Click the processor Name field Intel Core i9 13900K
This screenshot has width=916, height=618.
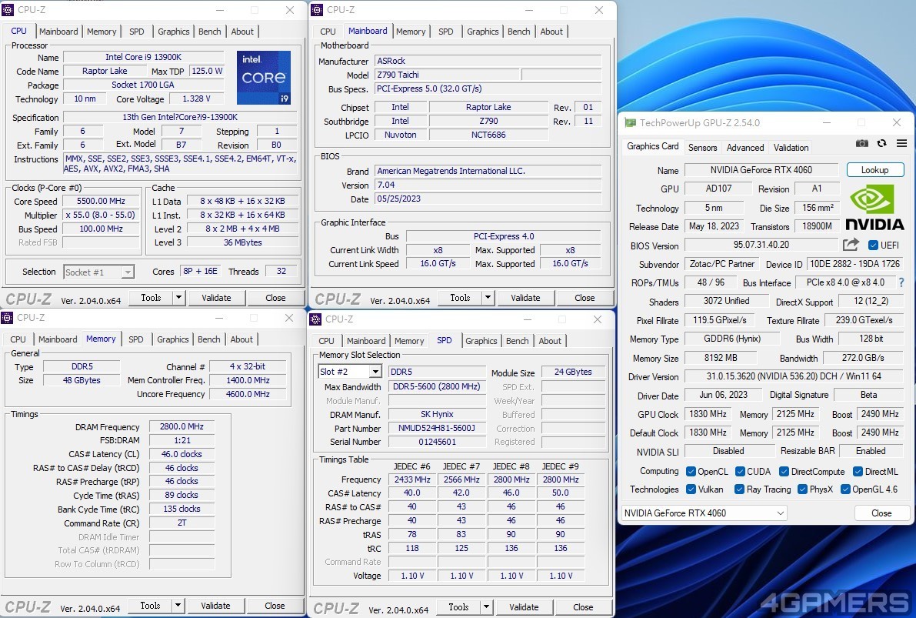click(144, 57)
